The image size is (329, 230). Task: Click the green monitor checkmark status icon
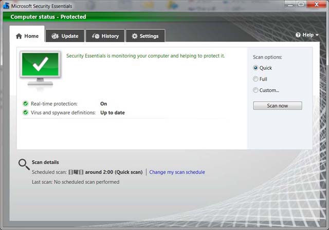[40, 68]
